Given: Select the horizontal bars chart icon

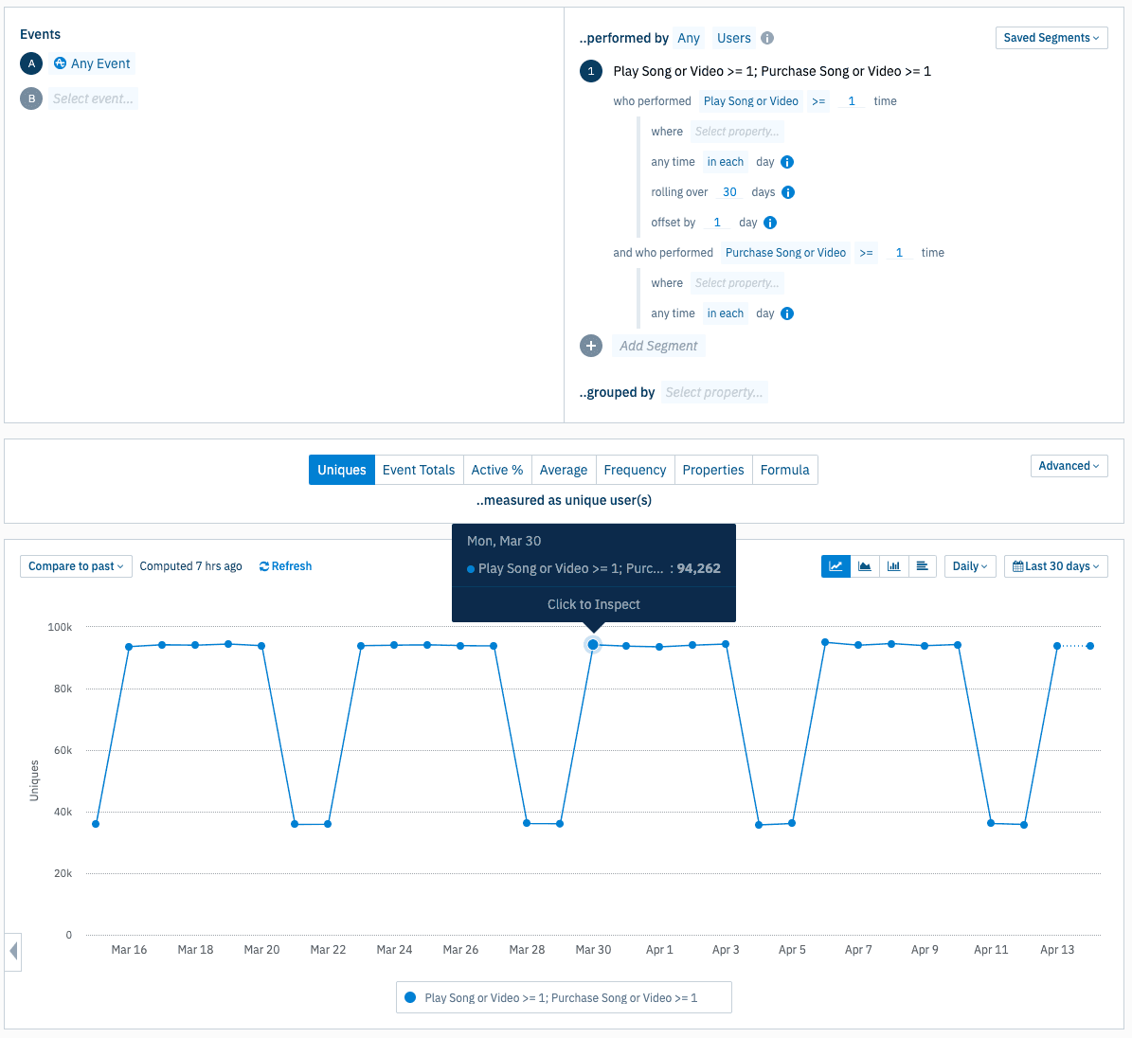Looking at the screenshot, I should point(922,566).
